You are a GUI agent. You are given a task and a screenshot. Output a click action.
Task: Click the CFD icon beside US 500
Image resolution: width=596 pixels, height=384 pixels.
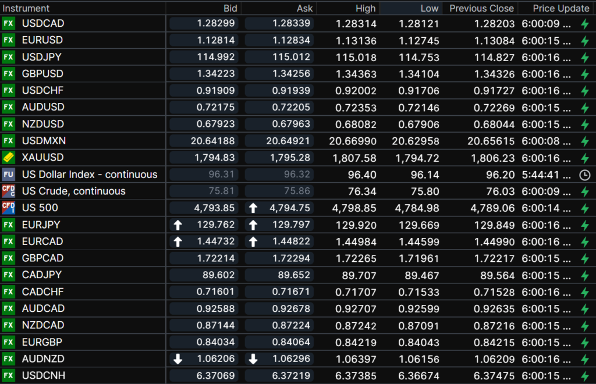(8, 208)
